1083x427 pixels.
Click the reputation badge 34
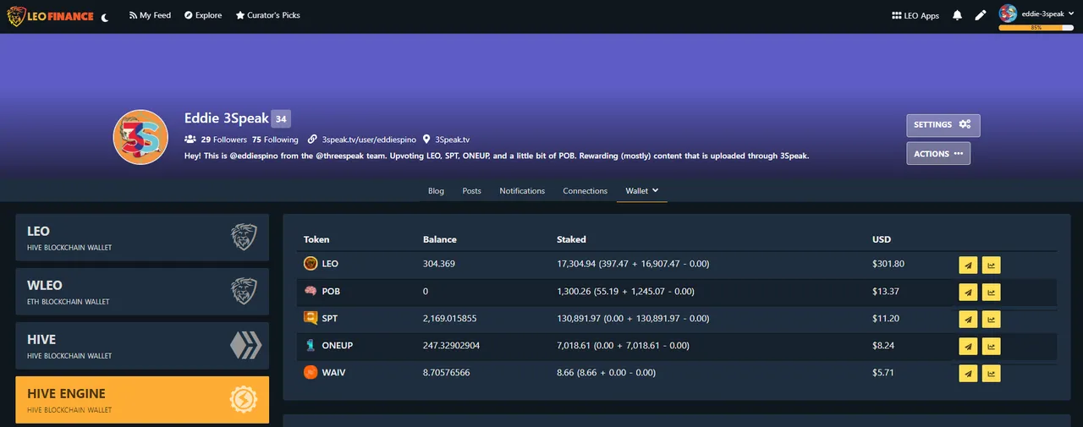[x=281, y=119]
